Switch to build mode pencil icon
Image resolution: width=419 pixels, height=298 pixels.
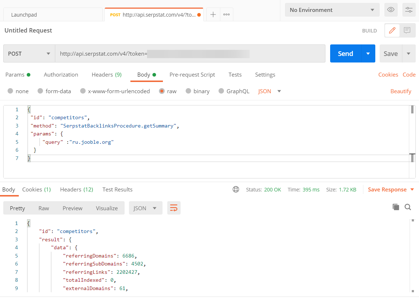tap(392, 30)
